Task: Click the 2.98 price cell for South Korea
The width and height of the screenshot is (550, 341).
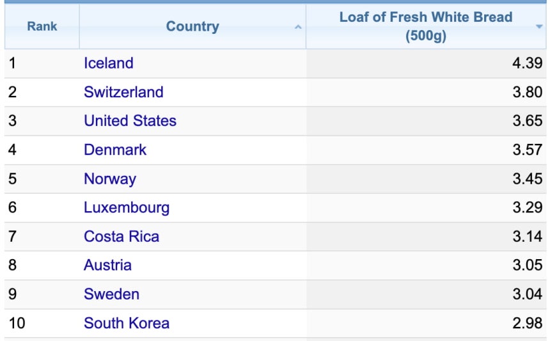Action: click(426, 323)
